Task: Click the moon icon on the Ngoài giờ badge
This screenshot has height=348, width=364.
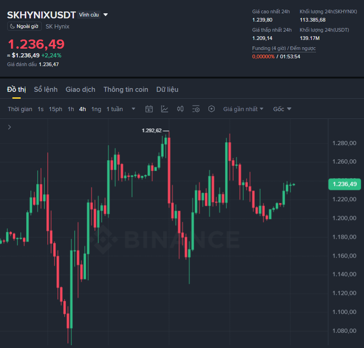Action: point(12,26)
